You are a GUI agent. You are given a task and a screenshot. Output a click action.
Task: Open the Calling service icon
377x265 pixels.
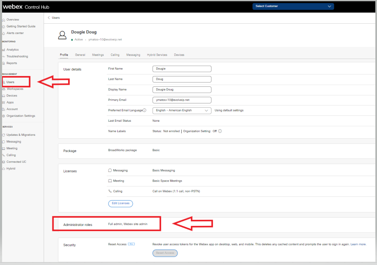(x=3, y=155)
